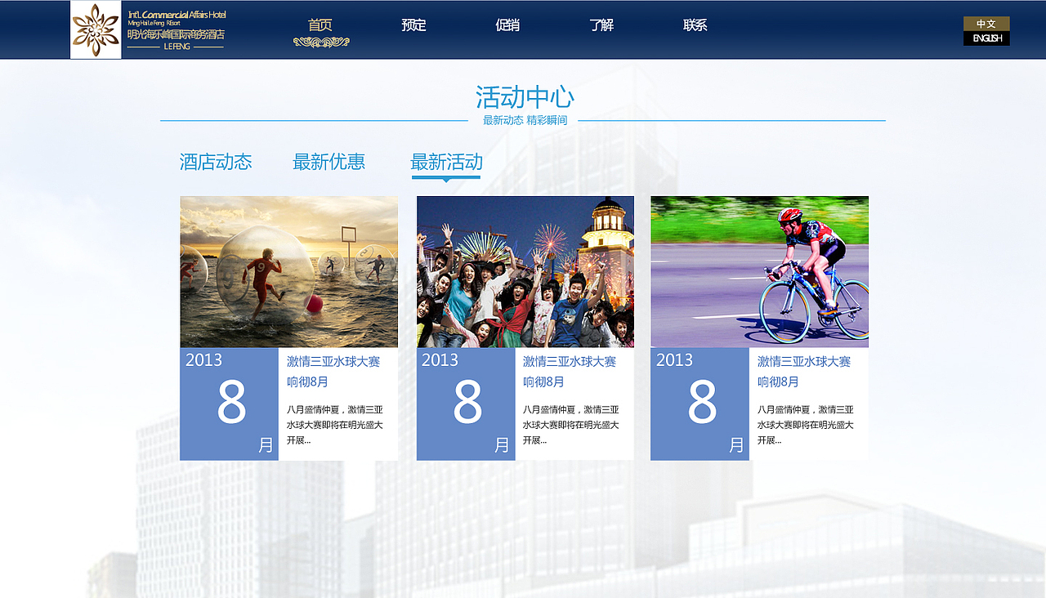Screen dimensions: 1046x598
Task: Click the 活动中心 page heading
Action: (524, 96)
